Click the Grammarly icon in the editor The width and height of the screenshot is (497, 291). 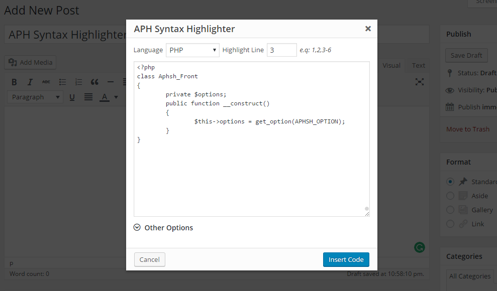tap(419, 247)
